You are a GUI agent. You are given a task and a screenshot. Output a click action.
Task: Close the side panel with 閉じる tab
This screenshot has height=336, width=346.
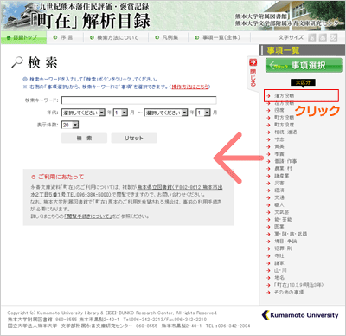253,73
